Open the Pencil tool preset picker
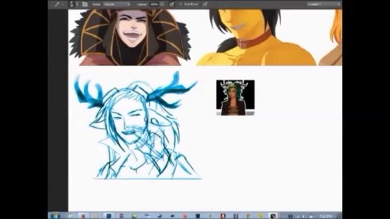 [57, 4]
